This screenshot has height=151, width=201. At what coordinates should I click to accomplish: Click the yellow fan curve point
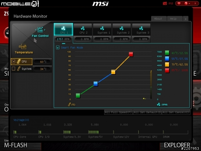point(113,72)
